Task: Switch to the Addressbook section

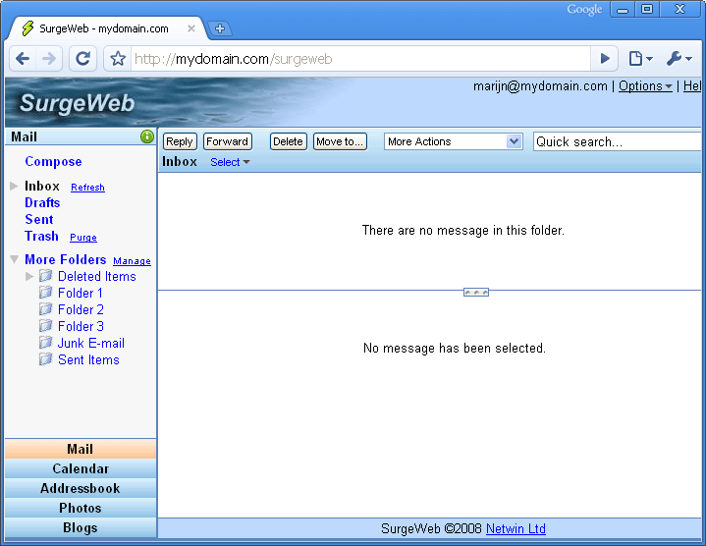Action: coord(81,488)
